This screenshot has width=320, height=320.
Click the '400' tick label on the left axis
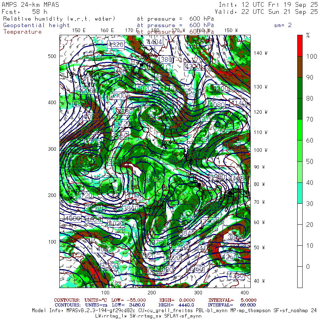(x=52, y=102)
